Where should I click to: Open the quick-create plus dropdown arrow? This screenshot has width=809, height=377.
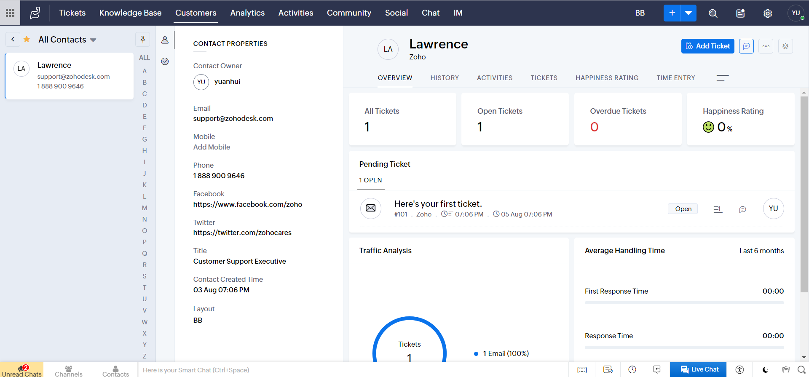(688, 13)
